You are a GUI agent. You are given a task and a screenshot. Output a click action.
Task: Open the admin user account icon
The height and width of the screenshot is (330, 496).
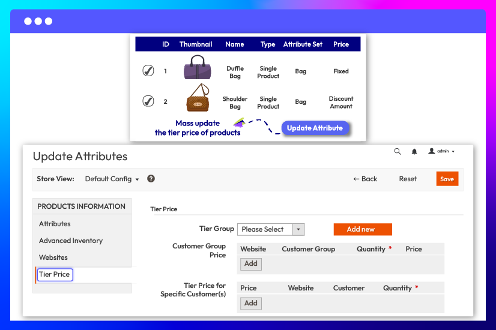point(432,151)
